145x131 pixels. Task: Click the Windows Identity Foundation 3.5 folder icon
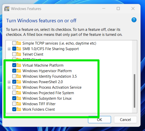pos(19,76)
